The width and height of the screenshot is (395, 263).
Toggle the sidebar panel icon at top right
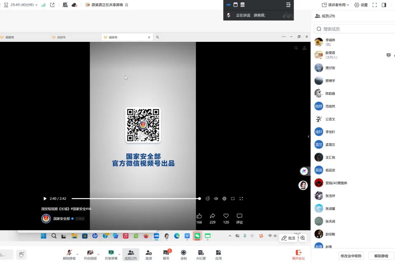(x=384, y=5)
